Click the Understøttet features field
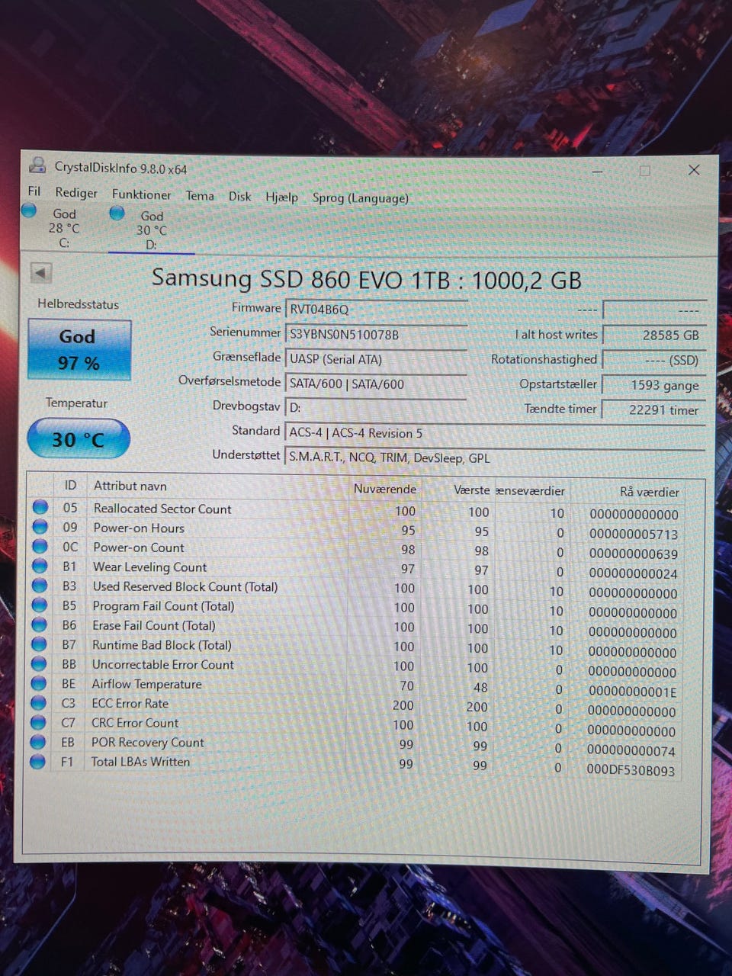Viewport: 732px width, 976px height. tap(494, 457)
